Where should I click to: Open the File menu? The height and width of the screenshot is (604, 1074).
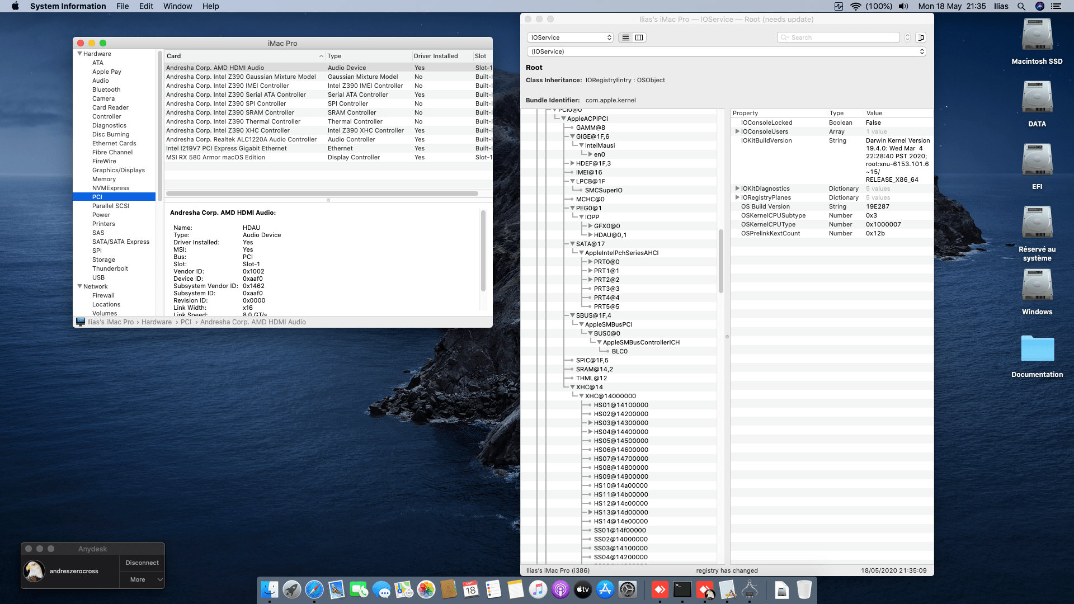(x=123, y=6)
